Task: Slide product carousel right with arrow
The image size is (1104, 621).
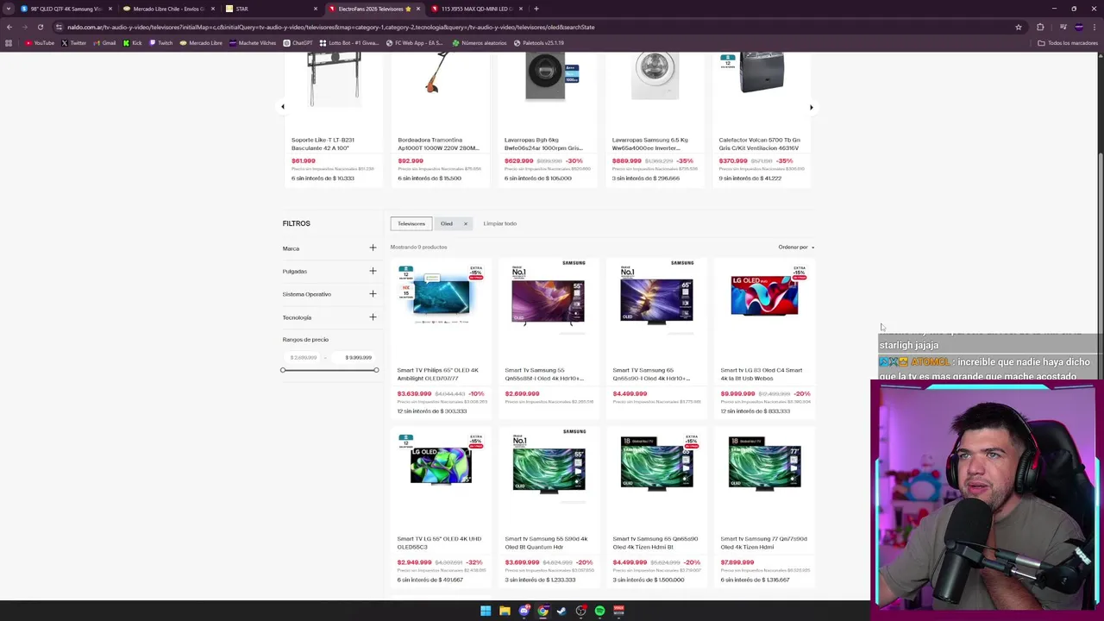Action: 811,107
